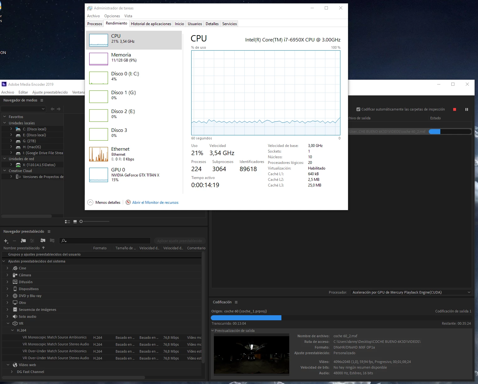This screenshot has width=478, height=384.
Task: Click media browser forward arrow
Action: point(59,109)
